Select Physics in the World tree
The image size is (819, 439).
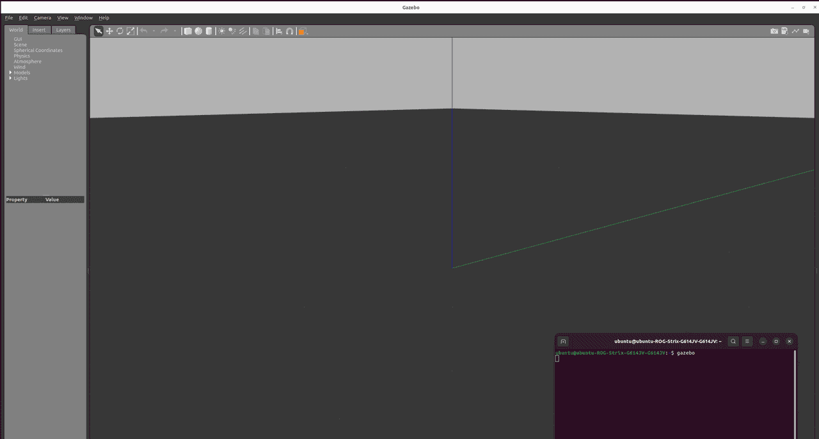click(x=21, y=56)
